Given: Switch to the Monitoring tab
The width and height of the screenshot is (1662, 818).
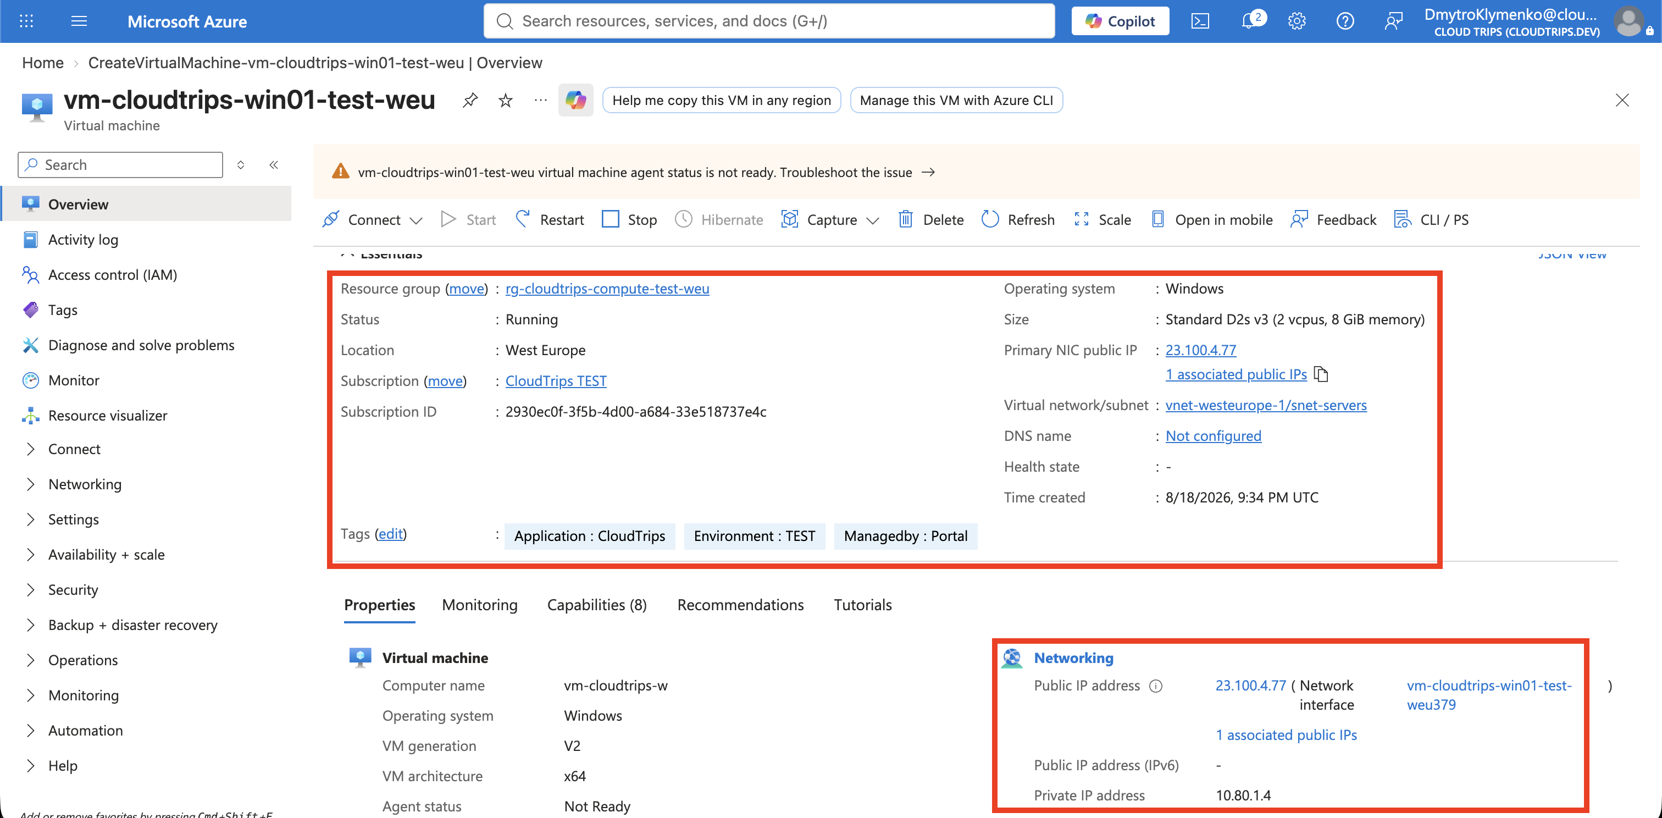Looking at the screenshot, I should [x=479, y=605].
